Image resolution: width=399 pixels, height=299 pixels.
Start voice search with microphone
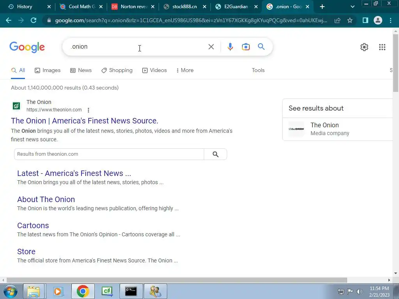point(230,47)
